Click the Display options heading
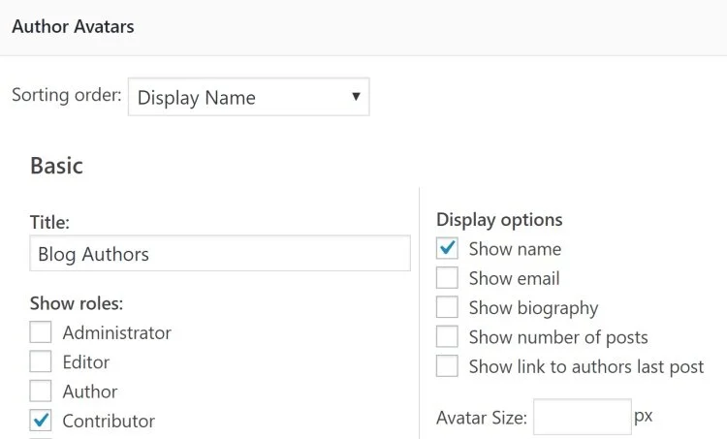This screenshot has height=439, width=727. [499, 220]
